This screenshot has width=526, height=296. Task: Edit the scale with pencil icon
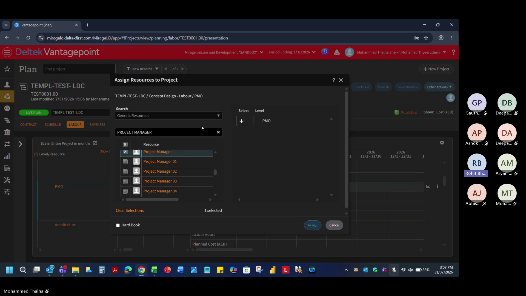pos(95,143)
